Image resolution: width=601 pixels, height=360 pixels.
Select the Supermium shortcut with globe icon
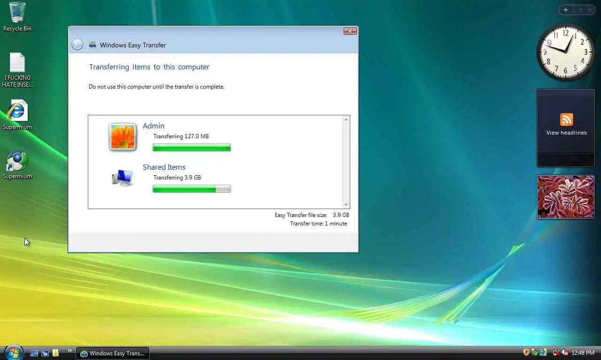[x=17, y=165]
